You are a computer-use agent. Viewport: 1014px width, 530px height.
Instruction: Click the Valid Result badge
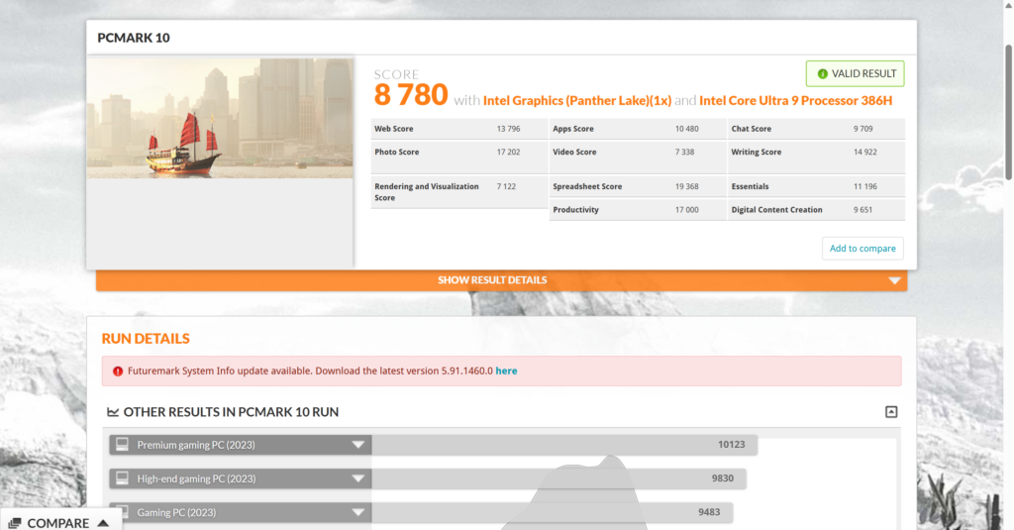[x=855, y=73]
